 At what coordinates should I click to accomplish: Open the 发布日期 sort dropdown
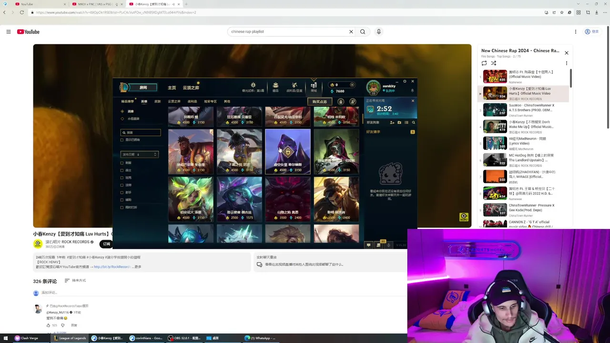coord(139,154)
